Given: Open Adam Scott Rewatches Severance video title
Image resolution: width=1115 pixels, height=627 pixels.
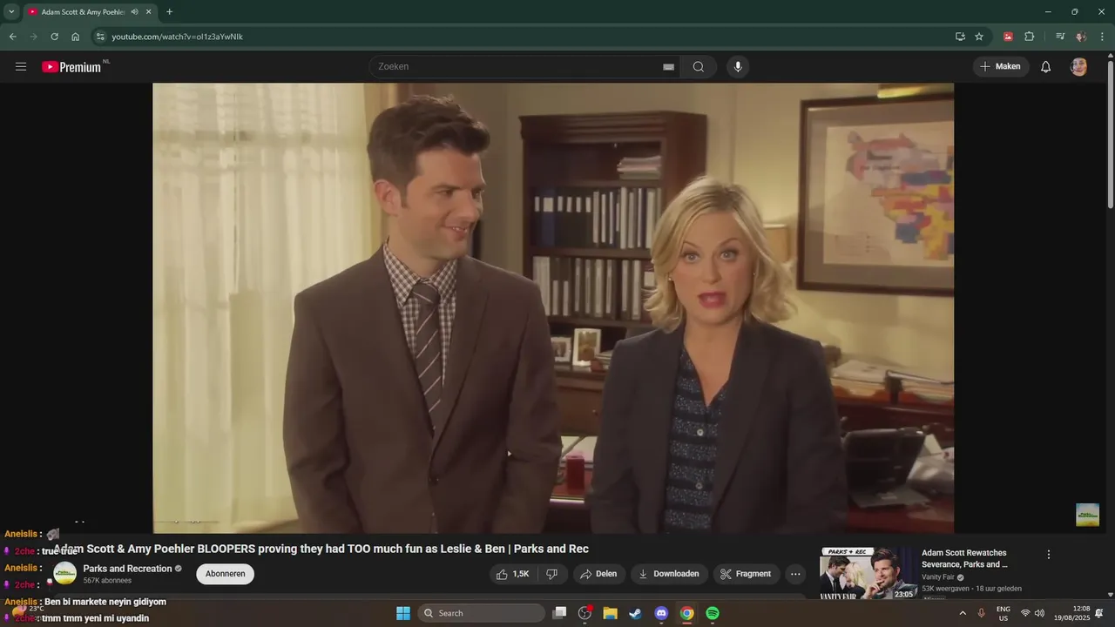Looking at the screenshot, I should [x=964, y=558].
